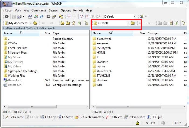
Task: Go to local parent directory icon
Action: (62, 23)
